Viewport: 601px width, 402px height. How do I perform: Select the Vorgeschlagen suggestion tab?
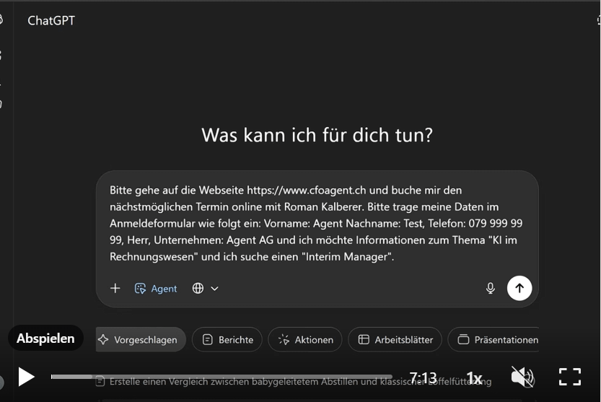tap(141, 339)
